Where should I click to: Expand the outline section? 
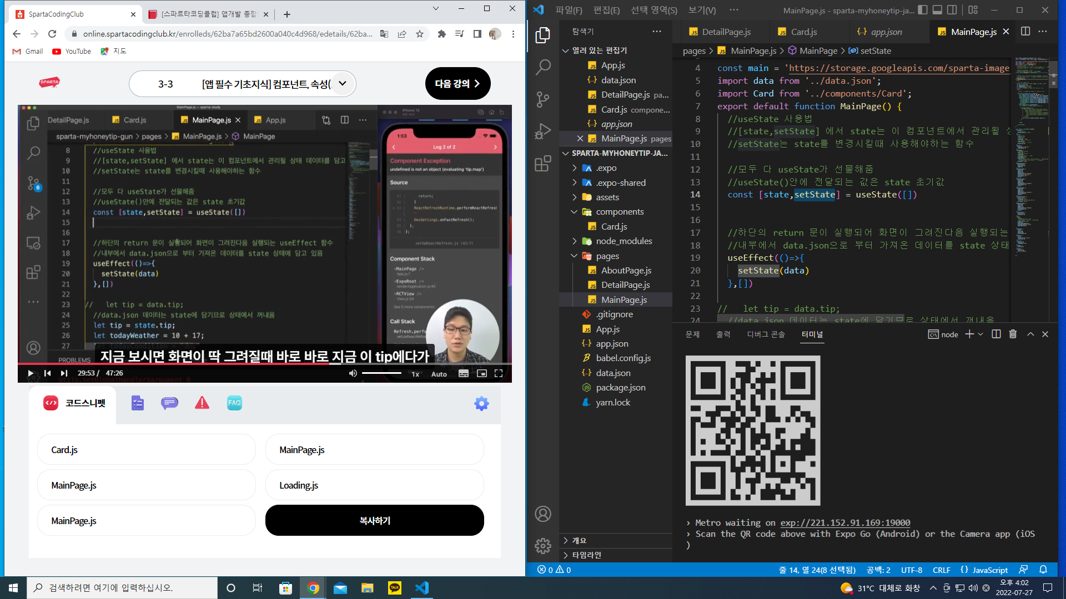pyautogui.click(x=616, y=540)
